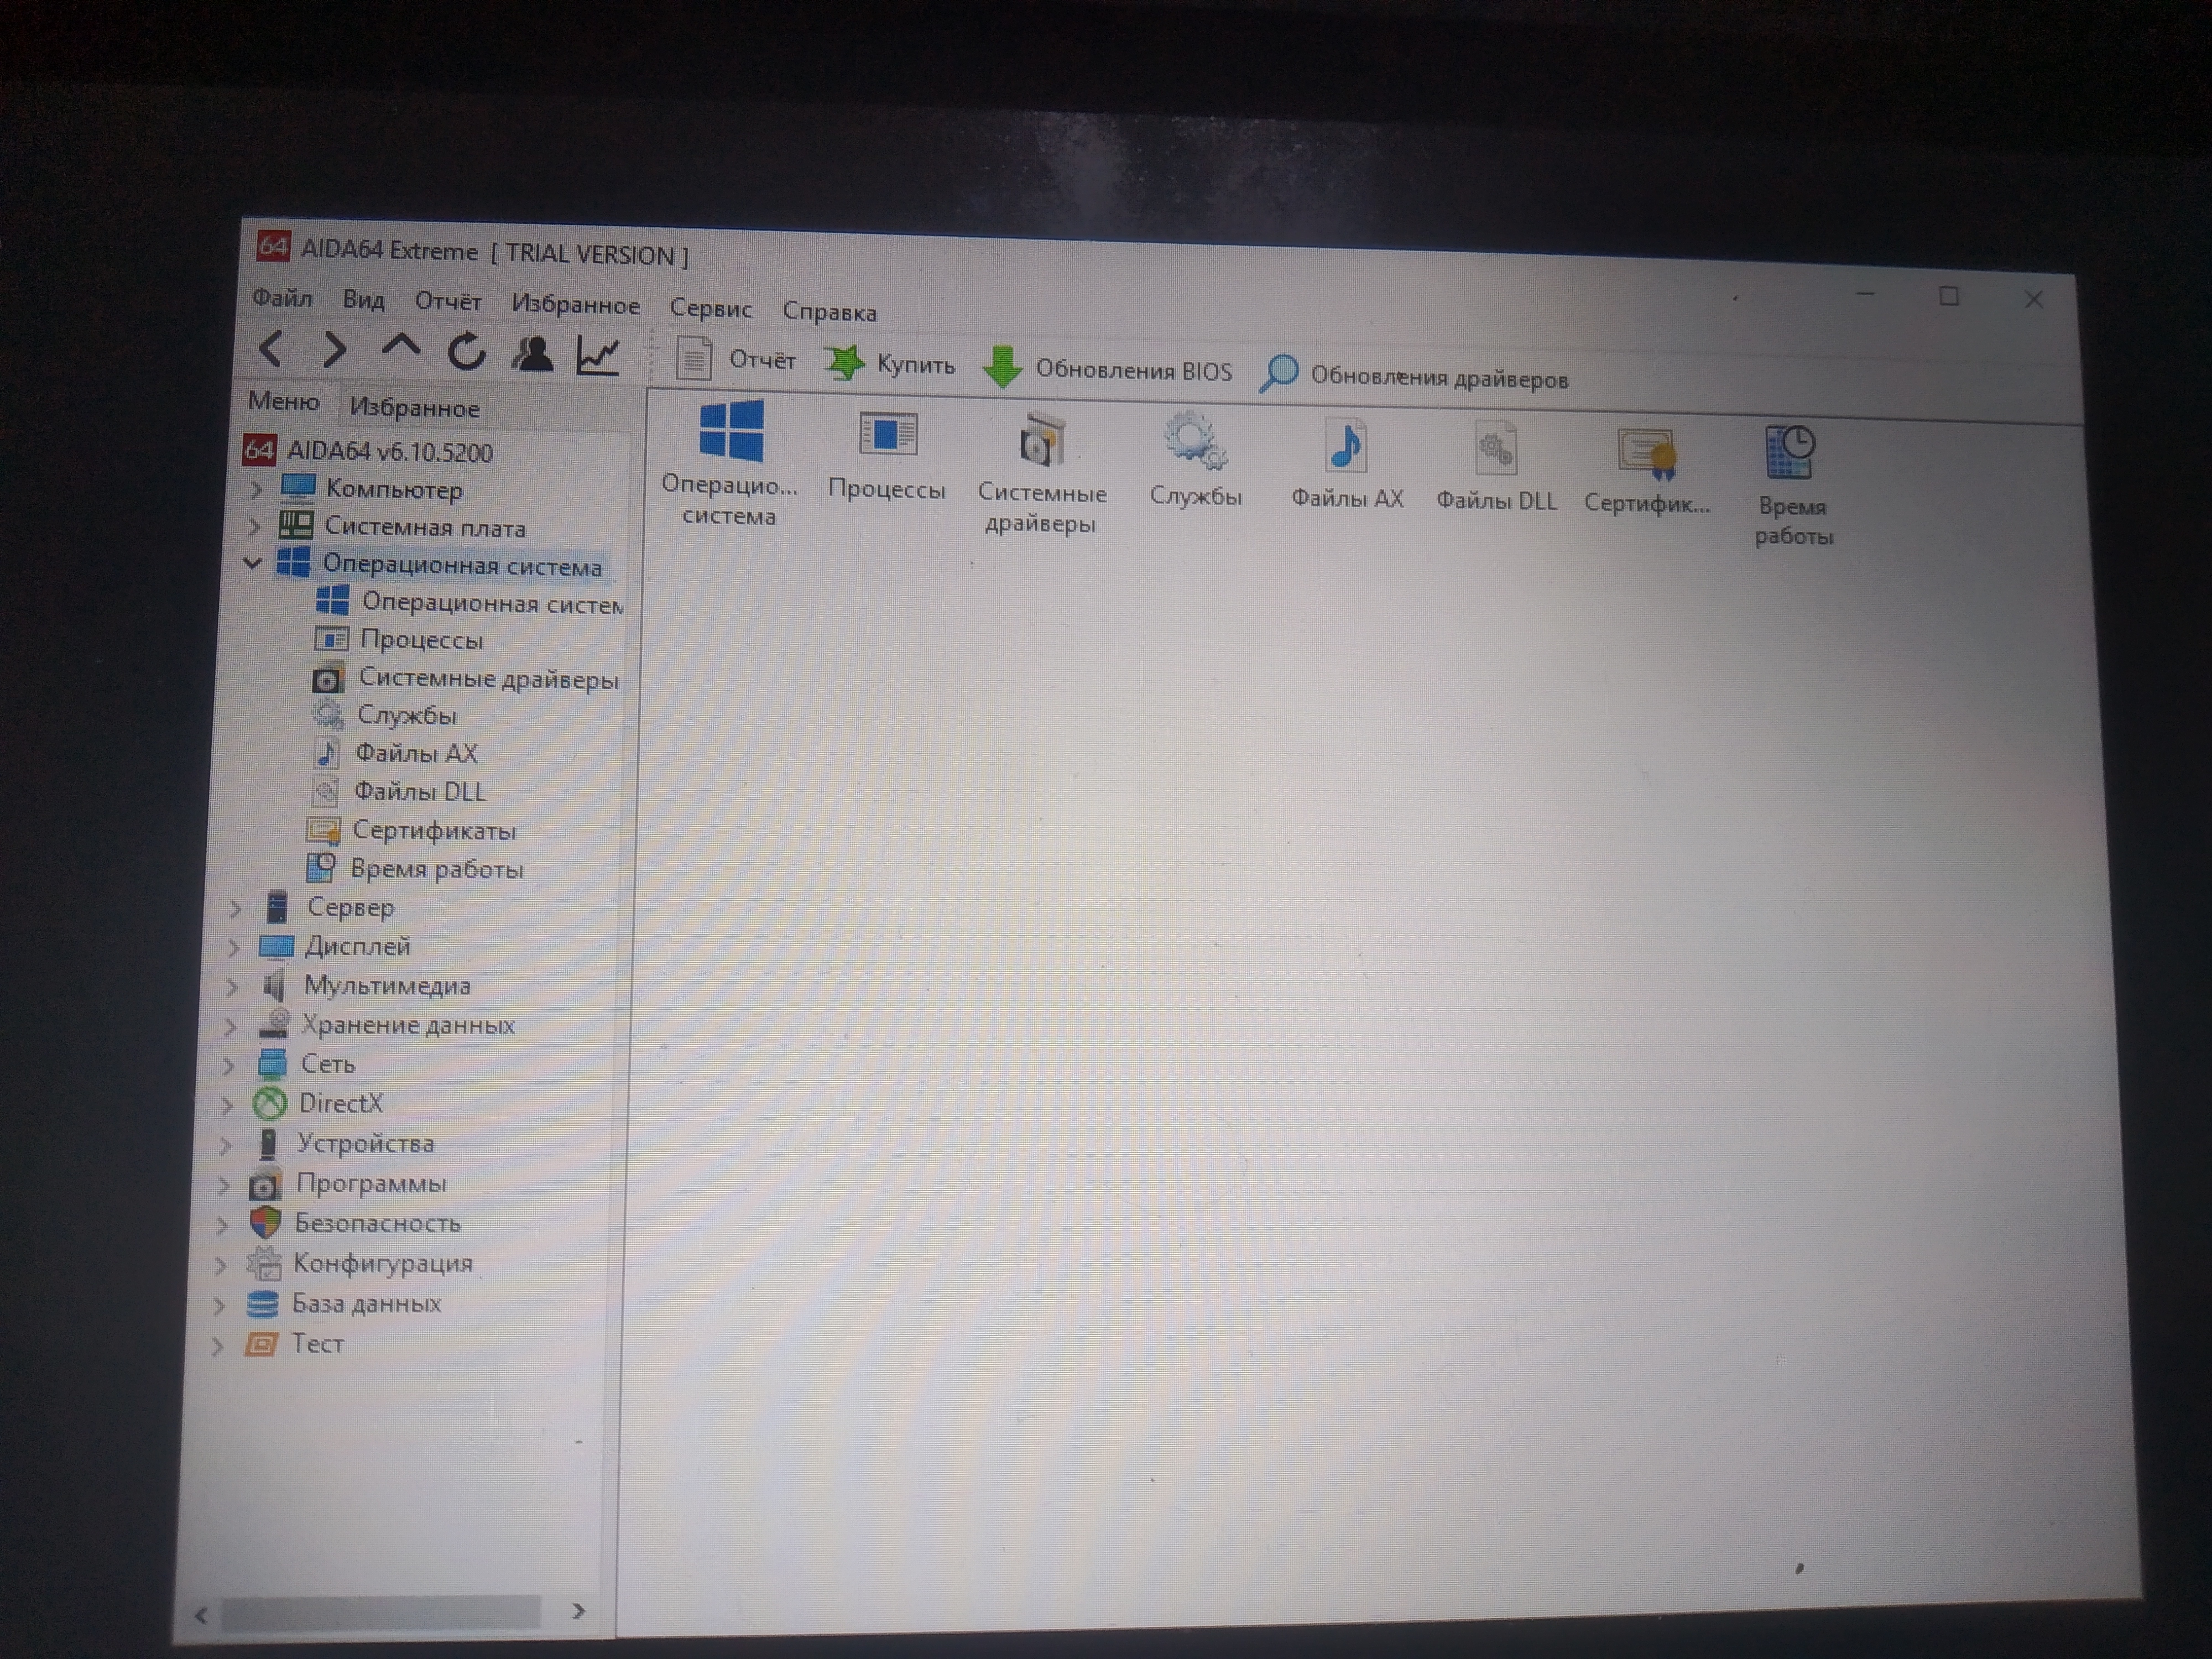Screen dimensions: 2212x1659
Task: Go back with the left arrow toolbar icon
Action: (x=270, y=349)
